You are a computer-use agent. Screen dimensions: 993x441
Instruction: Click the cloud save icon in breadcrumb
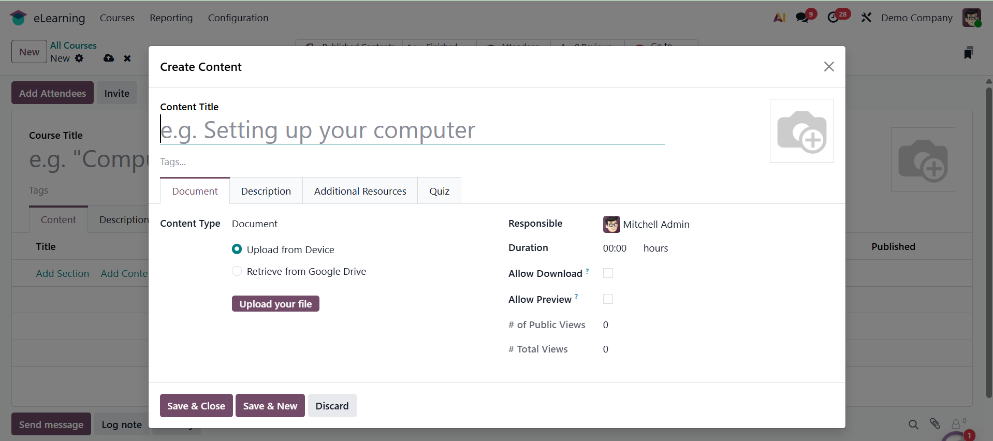(109, 58)
